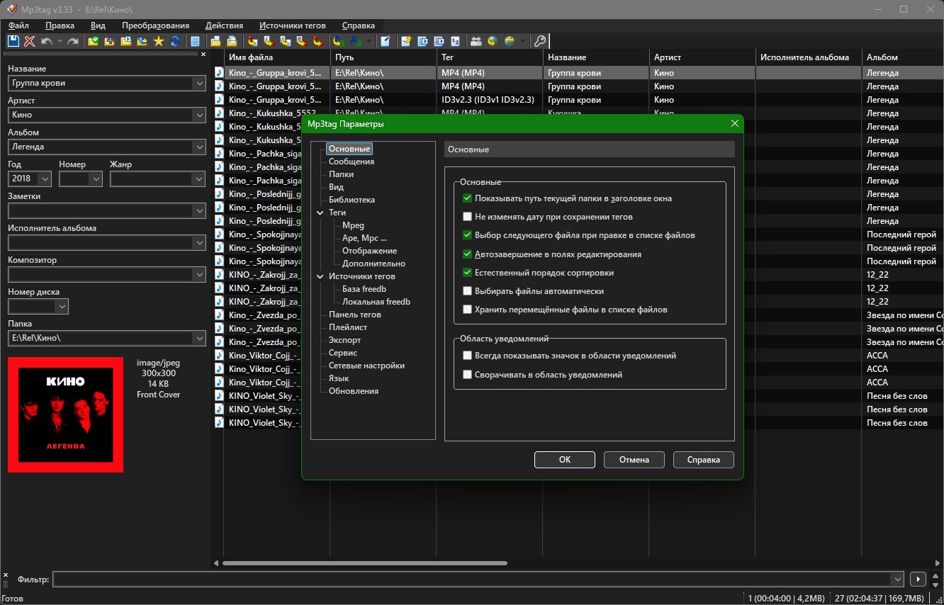944x605 pixels.
Task: Click the Undo arrow in the toolbar
Action: 46,42
